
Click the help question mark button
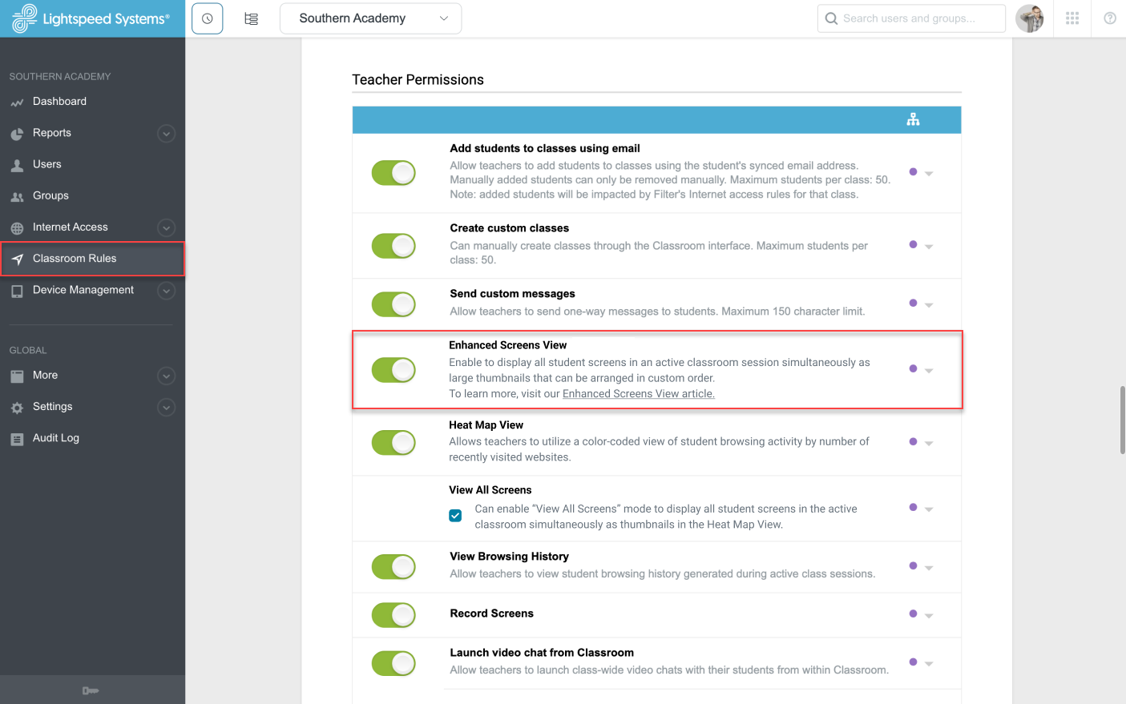(x=1110, y=18)
